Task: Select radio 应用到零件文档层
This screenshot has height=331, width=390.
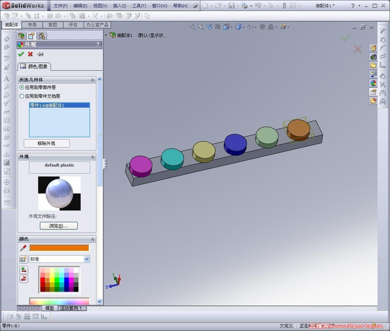Action: coord(22,96)
